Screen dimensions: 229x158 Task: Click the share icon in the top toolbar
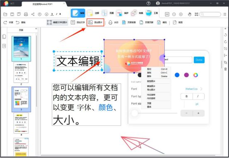[x=33, y=14]
